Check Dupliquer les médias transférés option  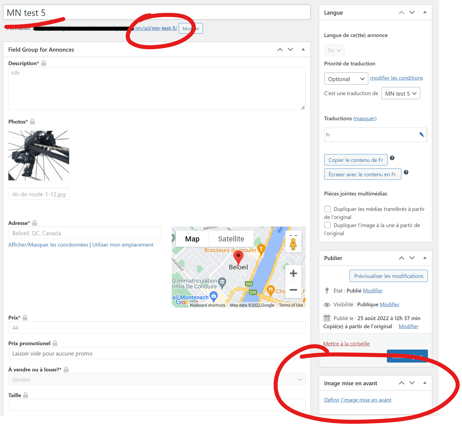[x=327, y=209]
